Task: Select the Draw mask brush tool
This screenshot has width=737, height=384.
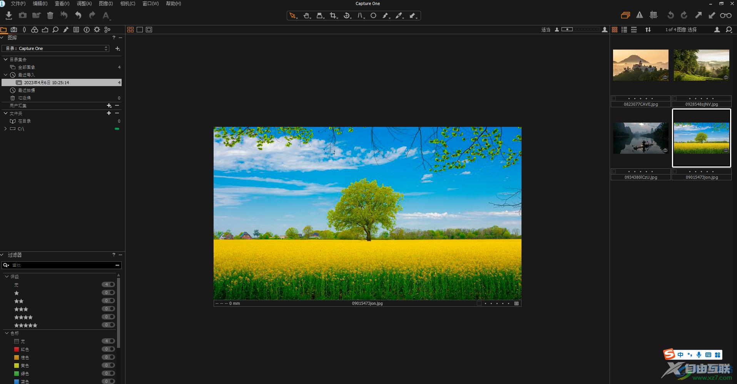Action: [x=386, y=16]
